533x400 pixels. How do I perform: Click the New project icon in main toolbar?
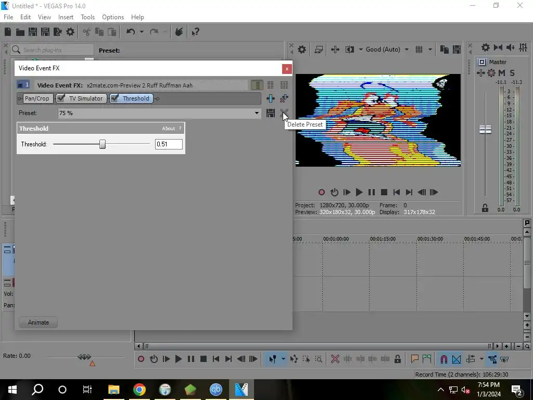[x=8, y=32]
